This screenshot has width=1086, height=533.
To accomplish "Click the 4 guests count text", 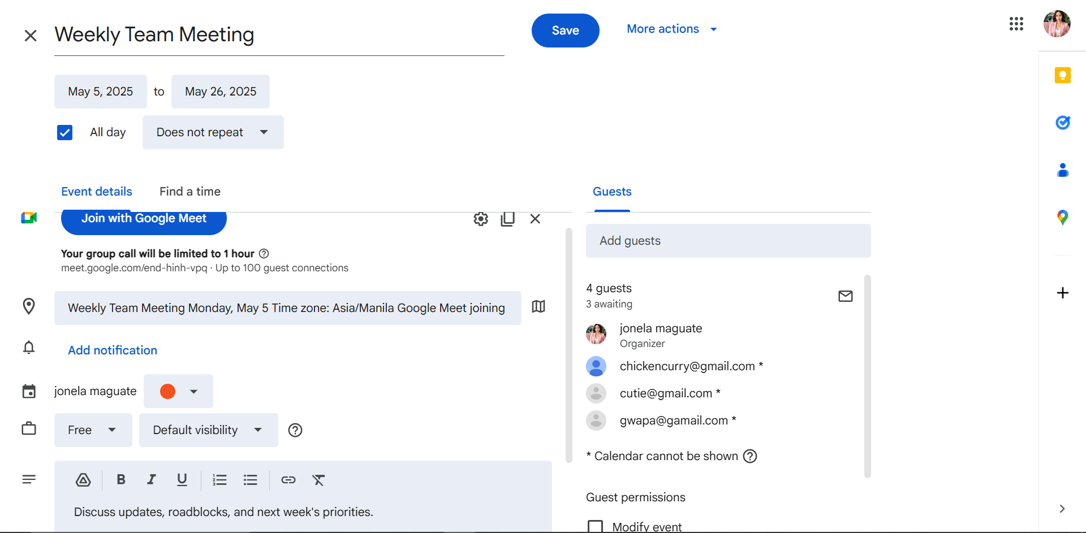I will click(x=609, y=288).
